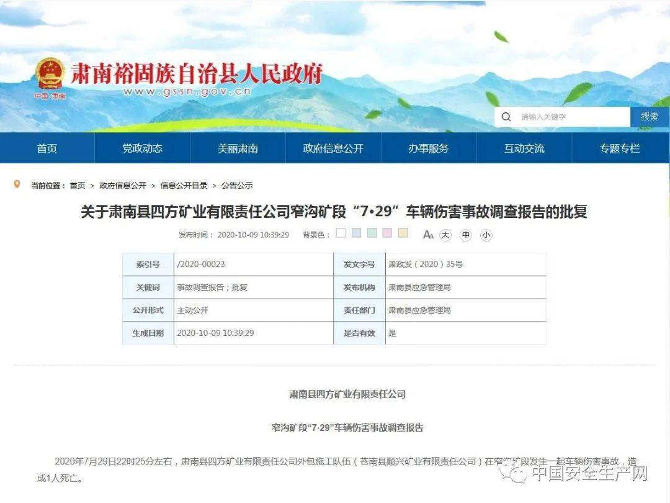Open the 专题专栏 navigation item

tap(620, 148)
